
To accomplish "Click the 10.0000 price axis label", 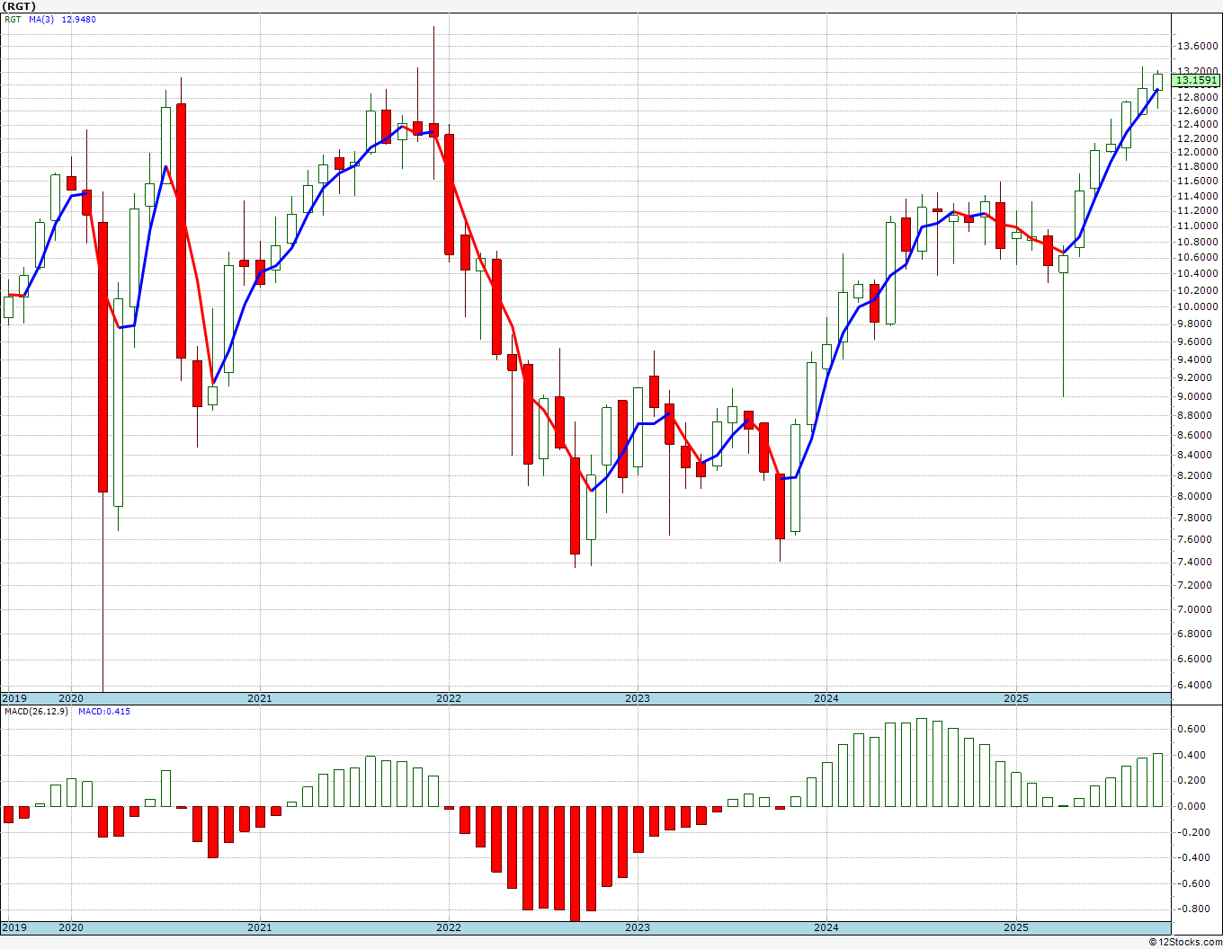I will pyautogui.click(x=1198, y=306).
